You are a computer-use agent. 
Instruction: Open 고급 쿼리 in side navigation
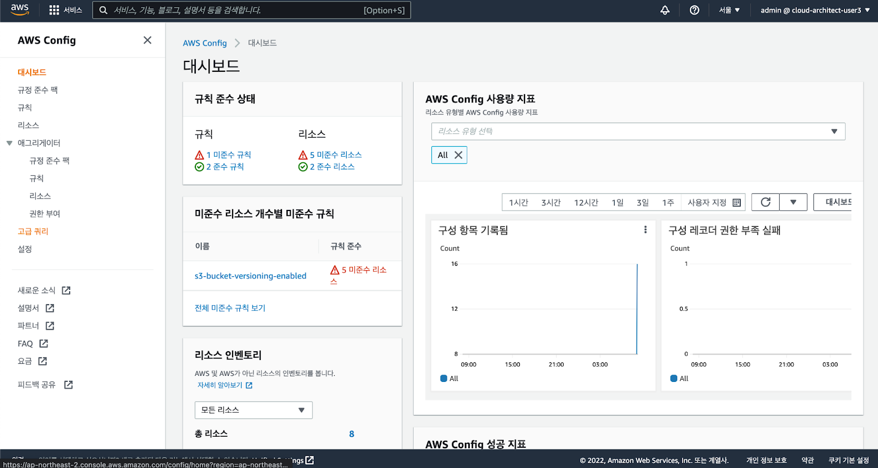coord(33,231)
